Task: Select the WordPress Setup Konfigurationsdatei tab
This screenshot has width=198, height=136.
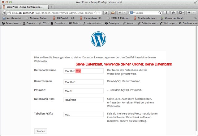Action: coord(25,7)
